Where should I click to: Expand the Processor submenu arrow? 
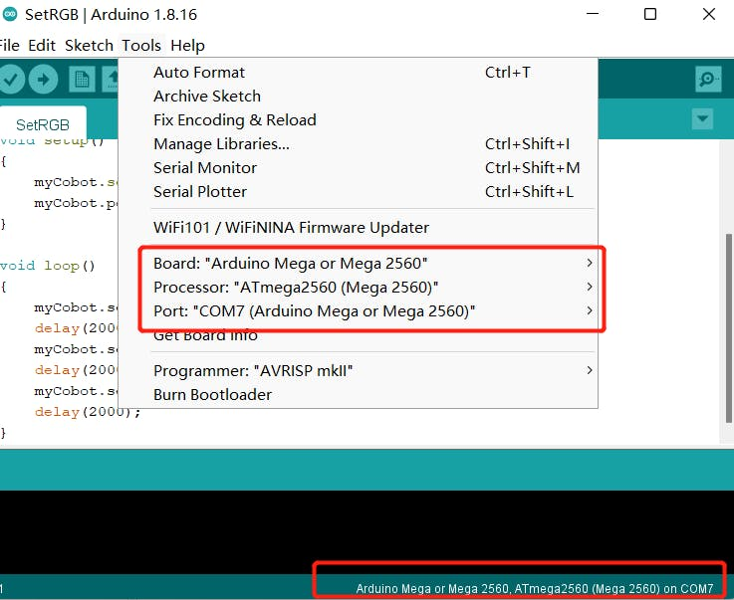590,287
